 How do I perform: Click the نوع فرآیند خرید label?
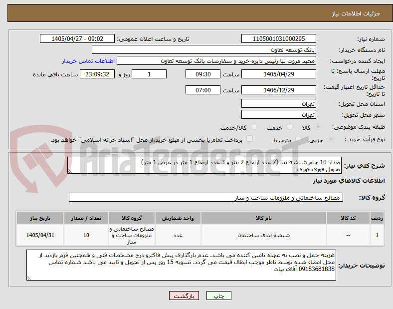click(365, 139)
